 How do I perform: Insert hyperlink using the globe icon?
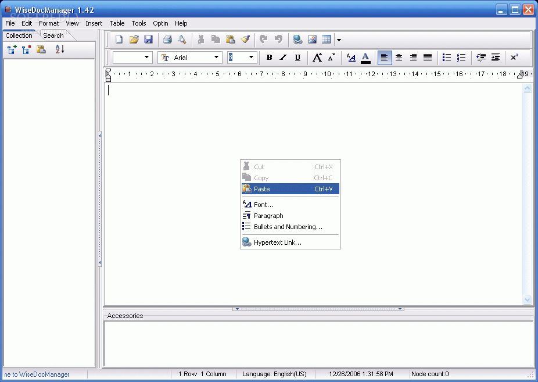pos(297,40)
